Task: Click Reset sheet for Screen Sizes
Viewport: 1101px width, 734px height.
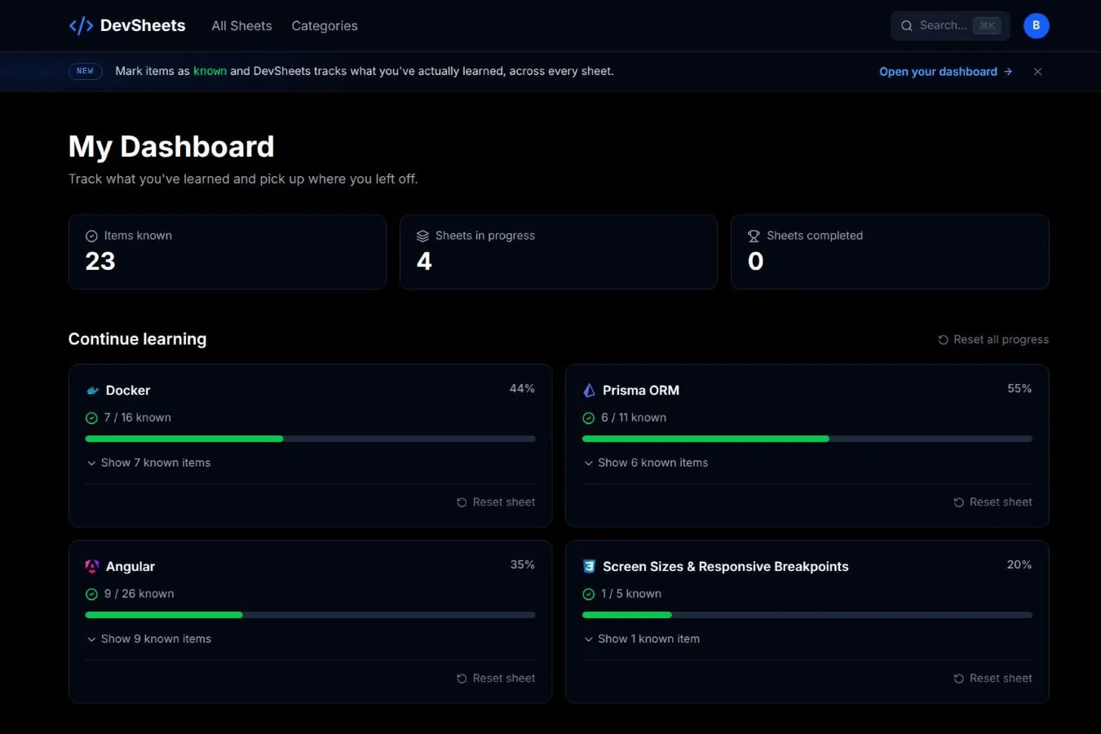Action: pyautogui.click(x=993, y=679)
